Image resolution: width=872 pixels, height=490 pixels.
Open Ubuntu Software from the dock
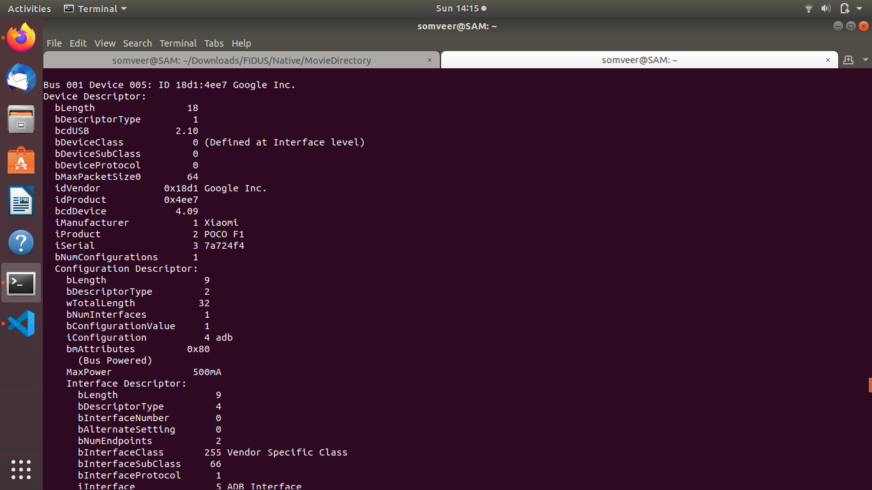coord(21,160)
